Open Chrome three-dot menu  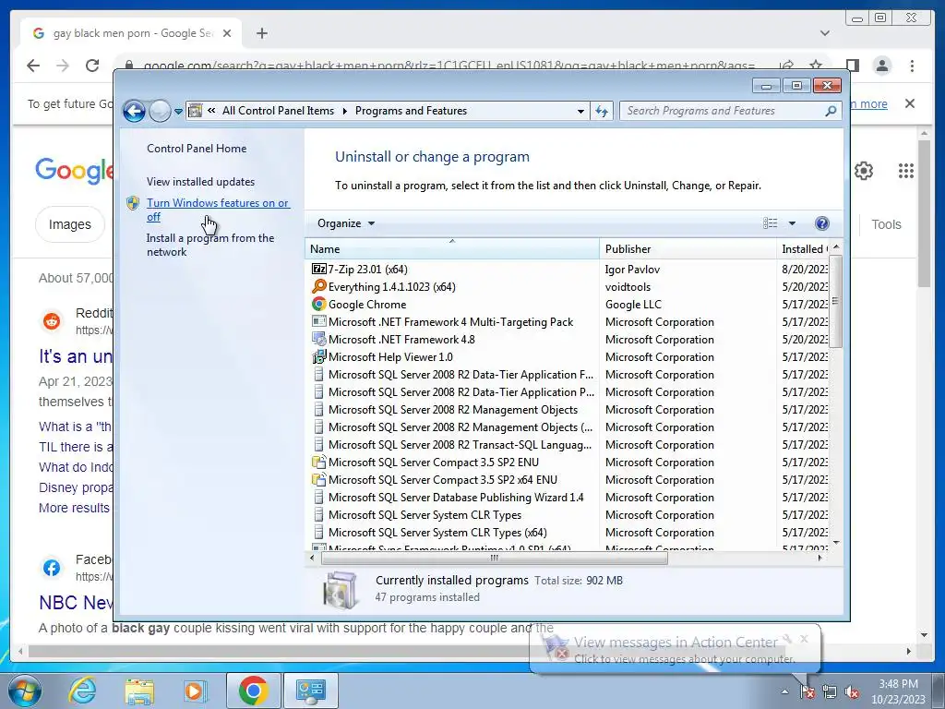912,66
